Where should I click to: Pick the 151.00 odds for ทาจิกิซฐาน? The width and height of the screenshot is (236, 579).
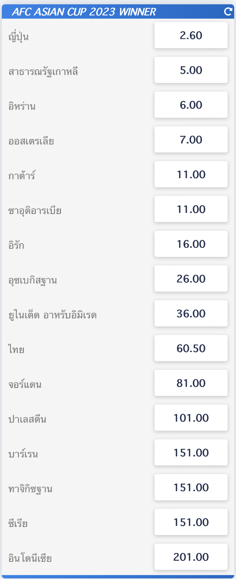click(191, 487)
